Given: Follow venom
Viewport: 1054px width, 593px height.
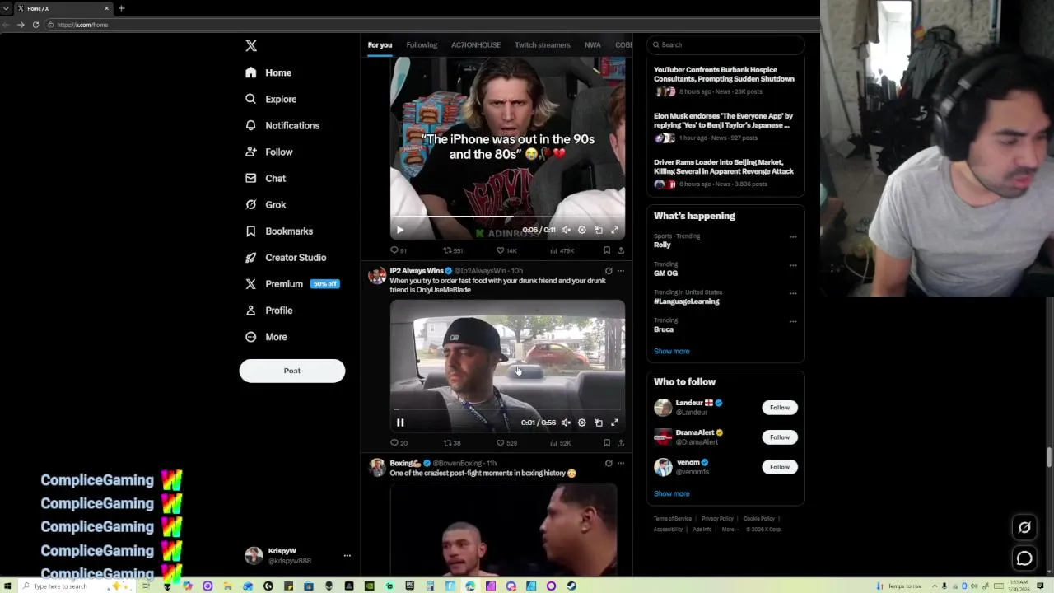Looking at the screenshot, I should (x=780, y=467).
